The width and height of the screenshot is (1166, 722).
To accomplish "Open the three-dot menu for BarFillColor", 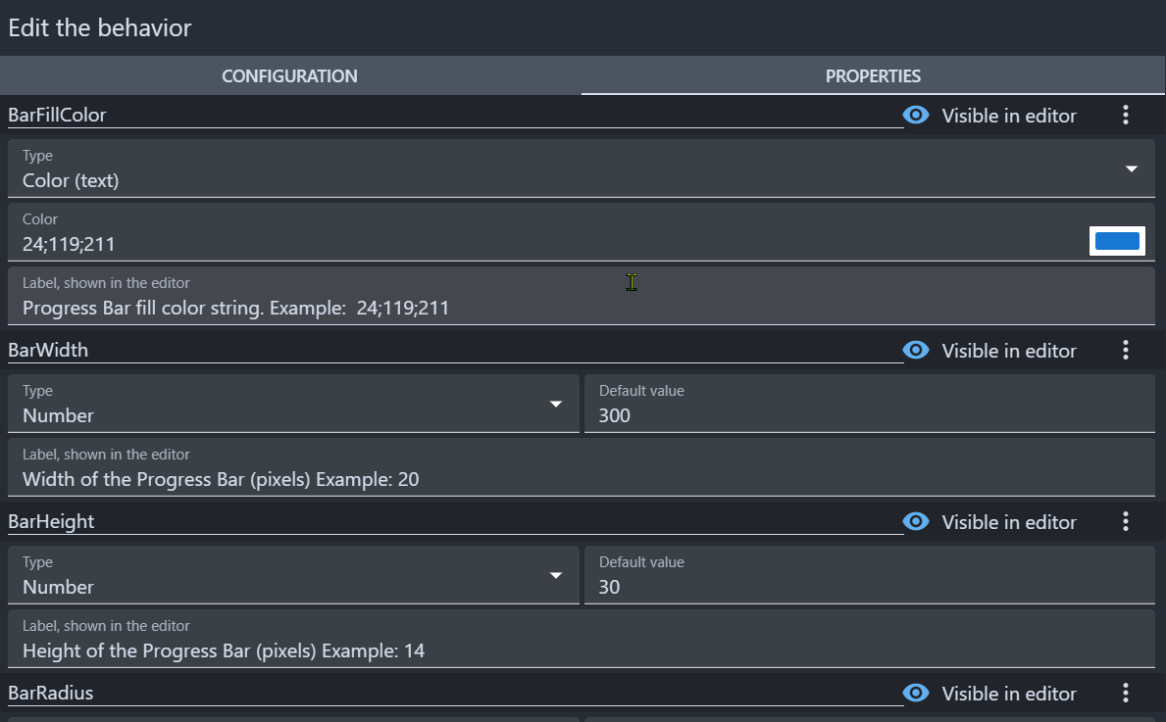I will pyautogui.click(x=1125, y=116).
